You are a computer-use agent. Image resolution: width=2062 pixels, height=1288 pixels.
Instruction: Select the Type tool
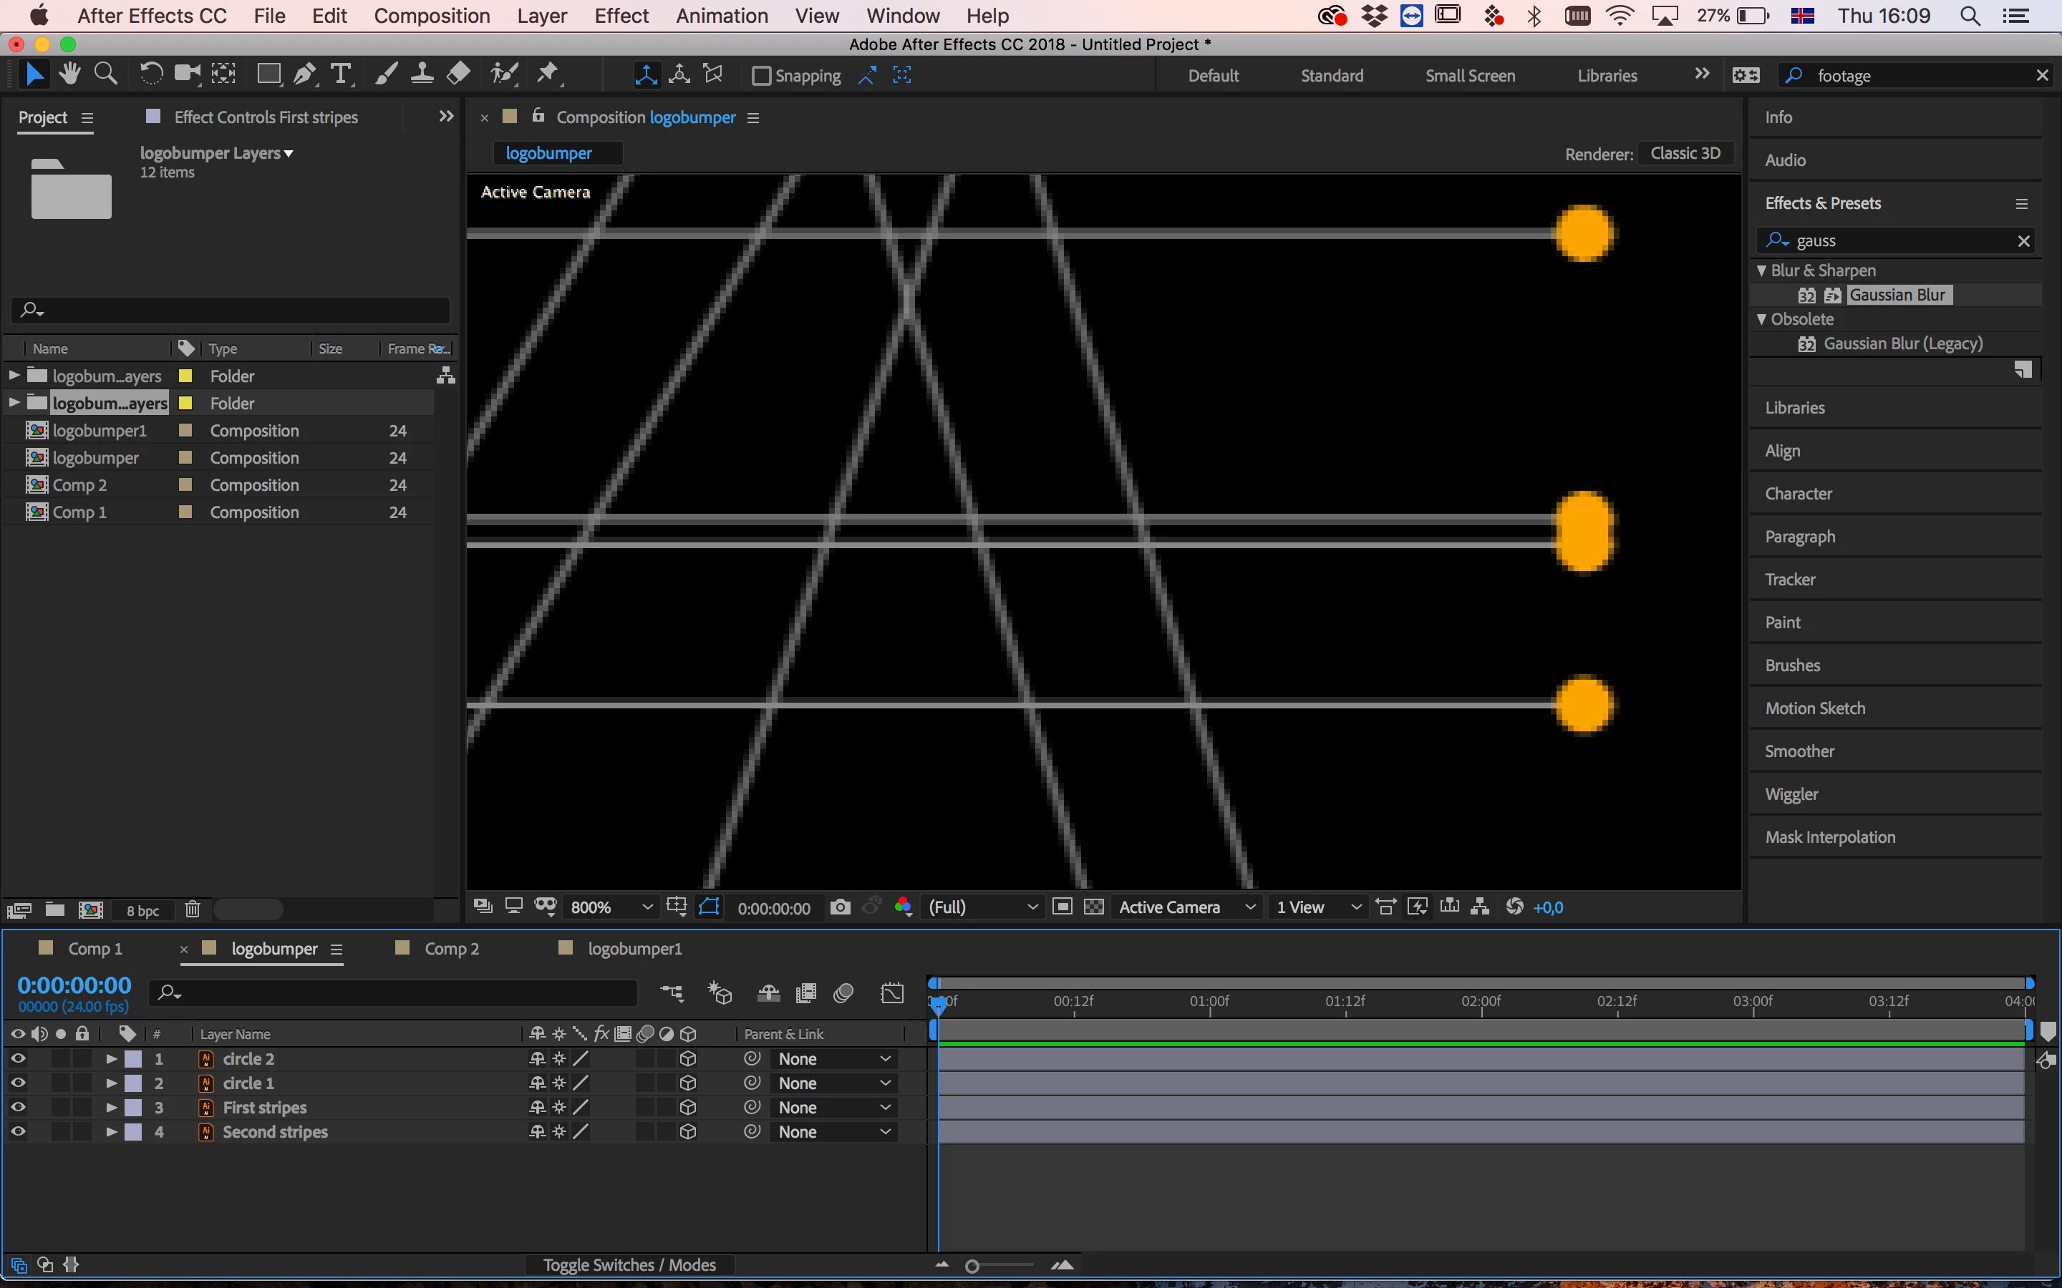[x=341, y=75]
